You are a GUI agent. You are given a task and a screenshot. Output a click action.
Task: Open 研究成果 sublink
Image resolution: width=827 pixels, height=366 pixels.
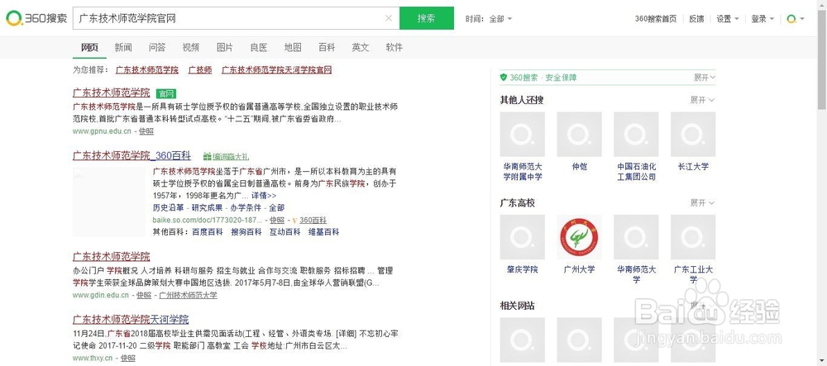207,207
